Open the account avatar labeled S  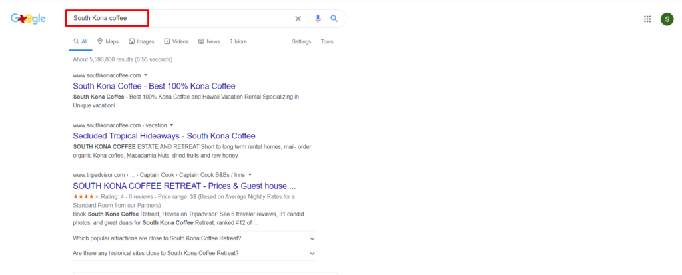pyautogui.click(x=667, y=19)
